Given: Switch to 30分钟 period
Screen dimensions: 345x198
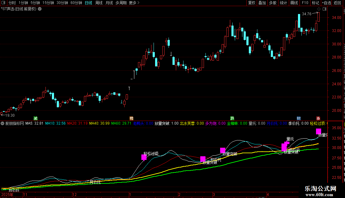Looking at the screenshot, I should point(62,3).
